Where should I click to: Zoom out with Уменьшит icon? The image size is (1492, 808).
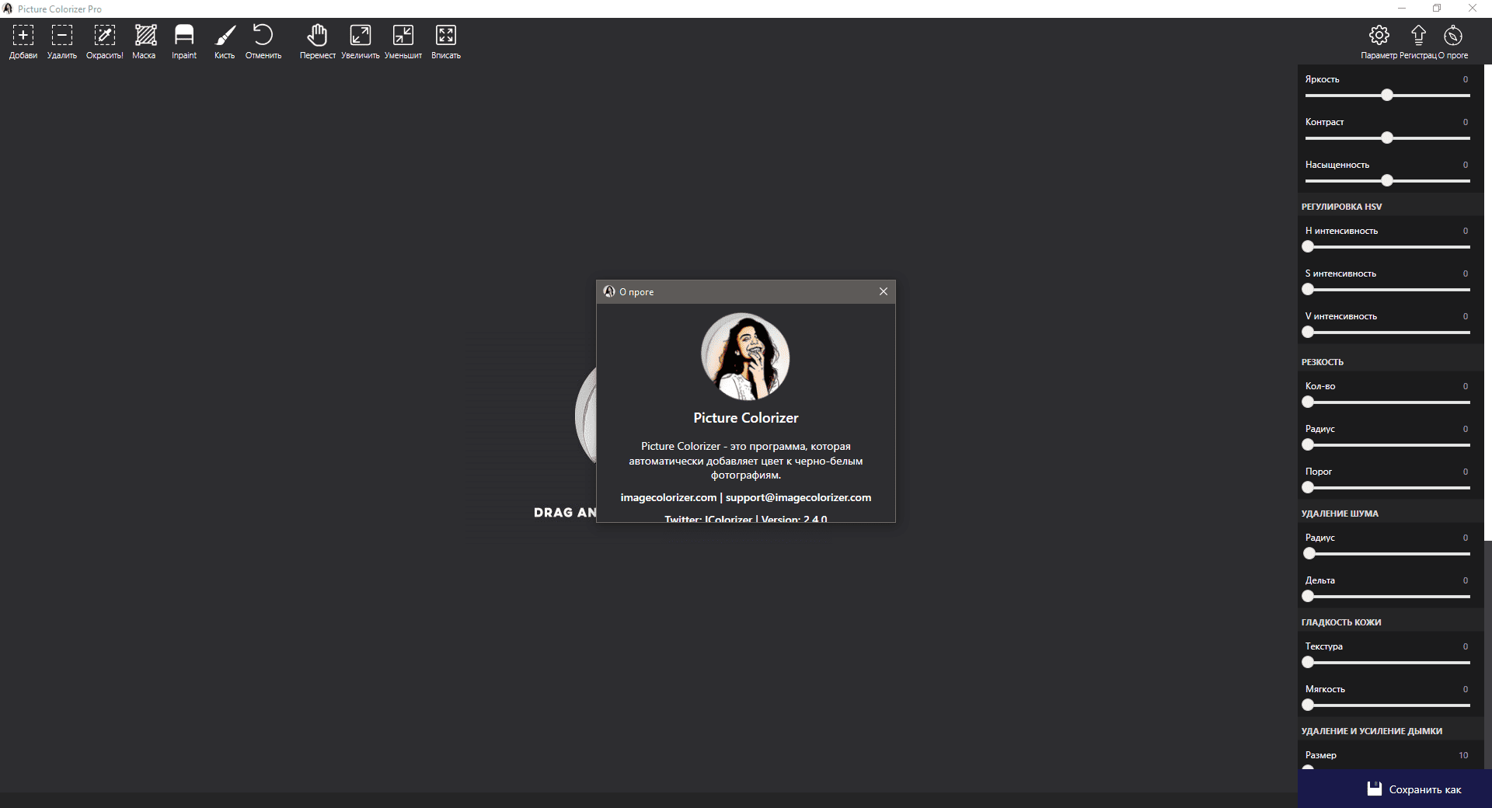point(403,36)
